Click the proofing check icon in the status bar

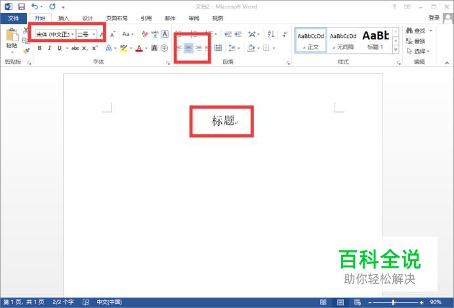pyautogui.click(x=86, y=303)
